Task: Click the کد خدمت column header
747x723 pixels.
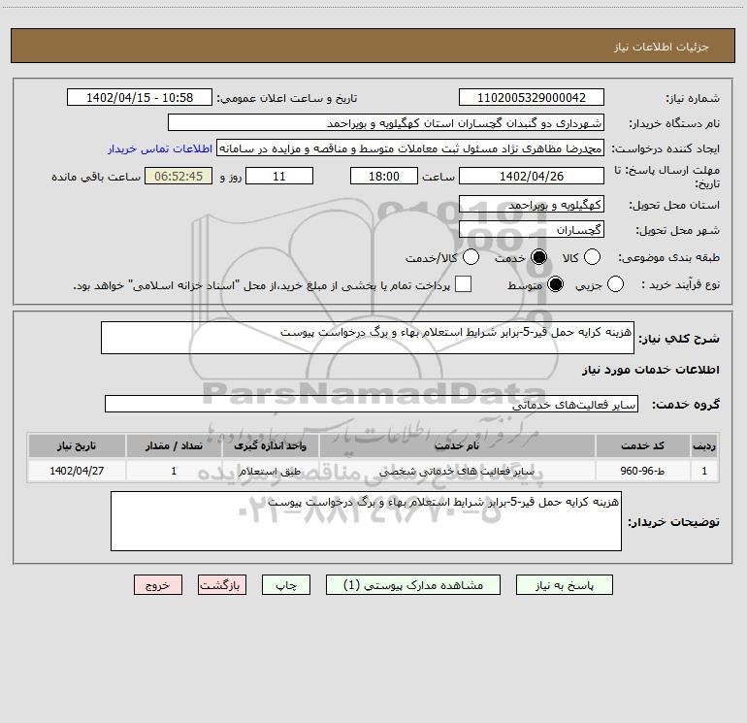Action: tap(642, 445)
